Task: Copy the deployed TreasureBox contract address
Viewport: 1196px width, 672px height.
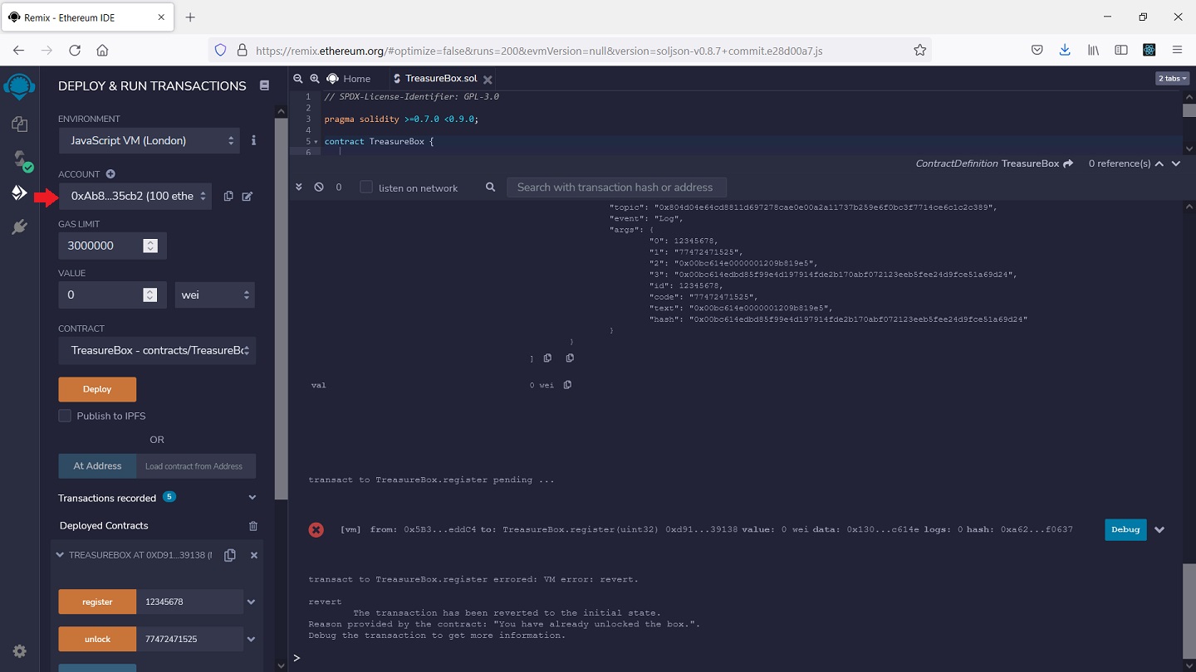Action: pyautogui.click(x=230, y=555)
